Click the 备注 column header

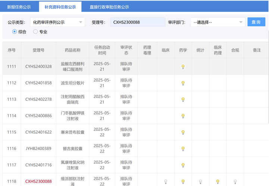257,50
